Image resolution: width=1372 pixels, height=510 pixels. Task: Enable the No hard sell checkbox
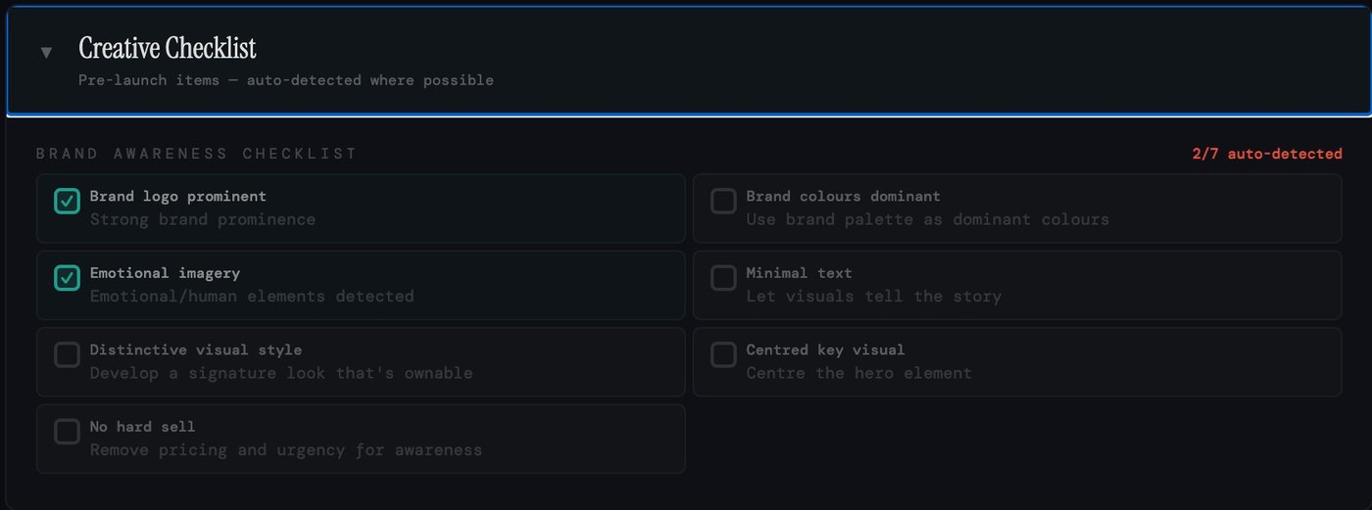tap(67, 432)
